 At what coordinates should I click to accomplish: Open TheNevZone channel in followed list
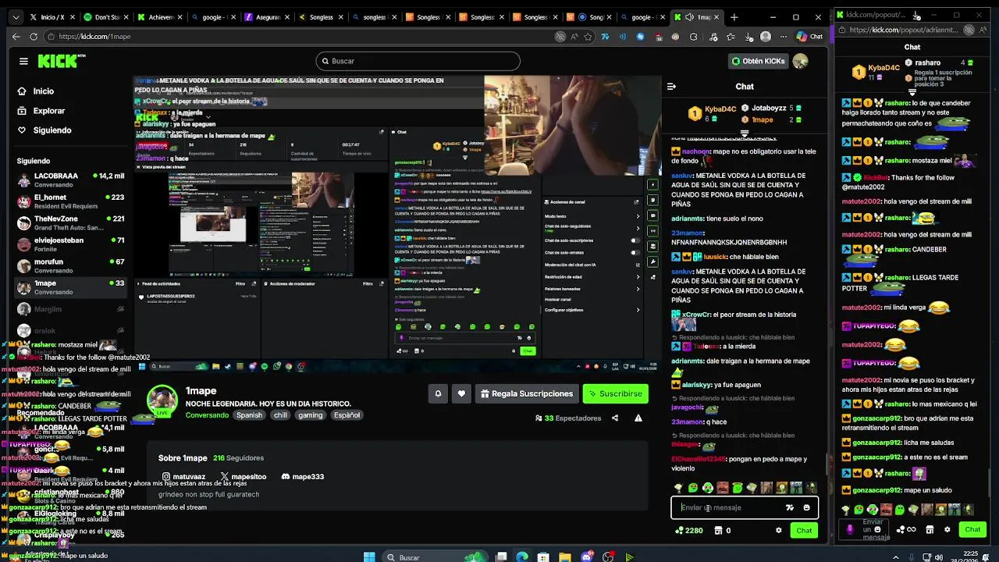click(x=70, y=223)
